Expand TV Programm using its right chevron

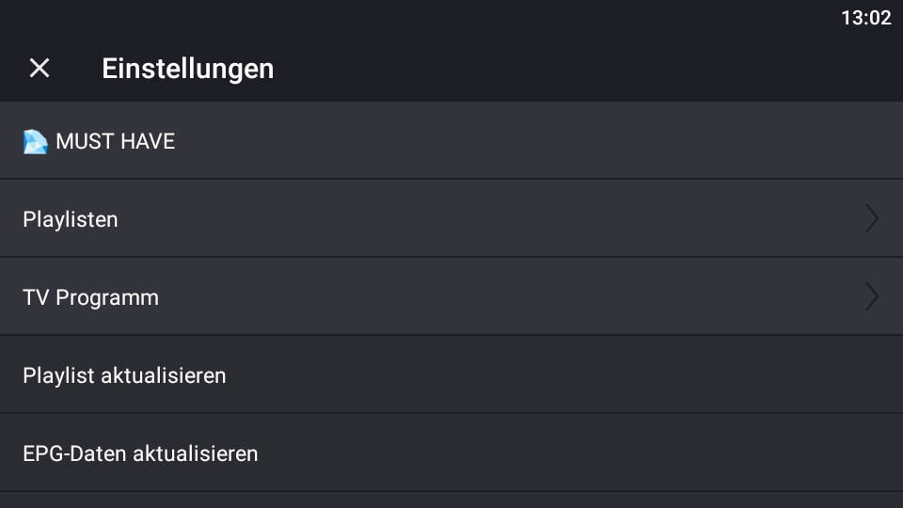point(872,296)
